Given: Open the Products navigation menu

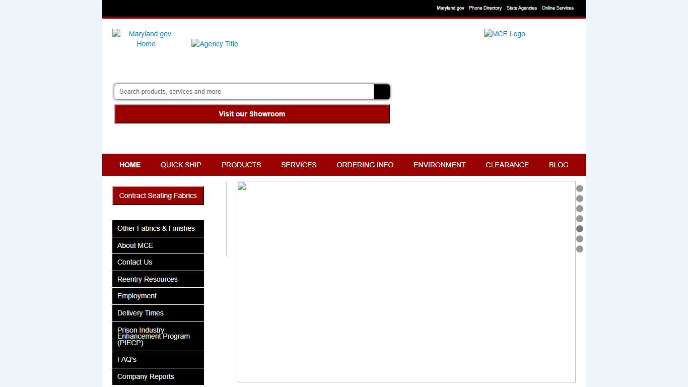Looking at the screenshot, I should click(241, 165).
